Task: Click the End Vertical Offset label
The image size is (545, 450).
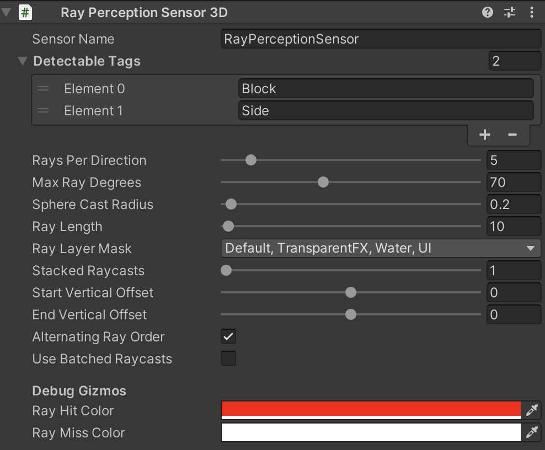Action: (x=90, y=315)
